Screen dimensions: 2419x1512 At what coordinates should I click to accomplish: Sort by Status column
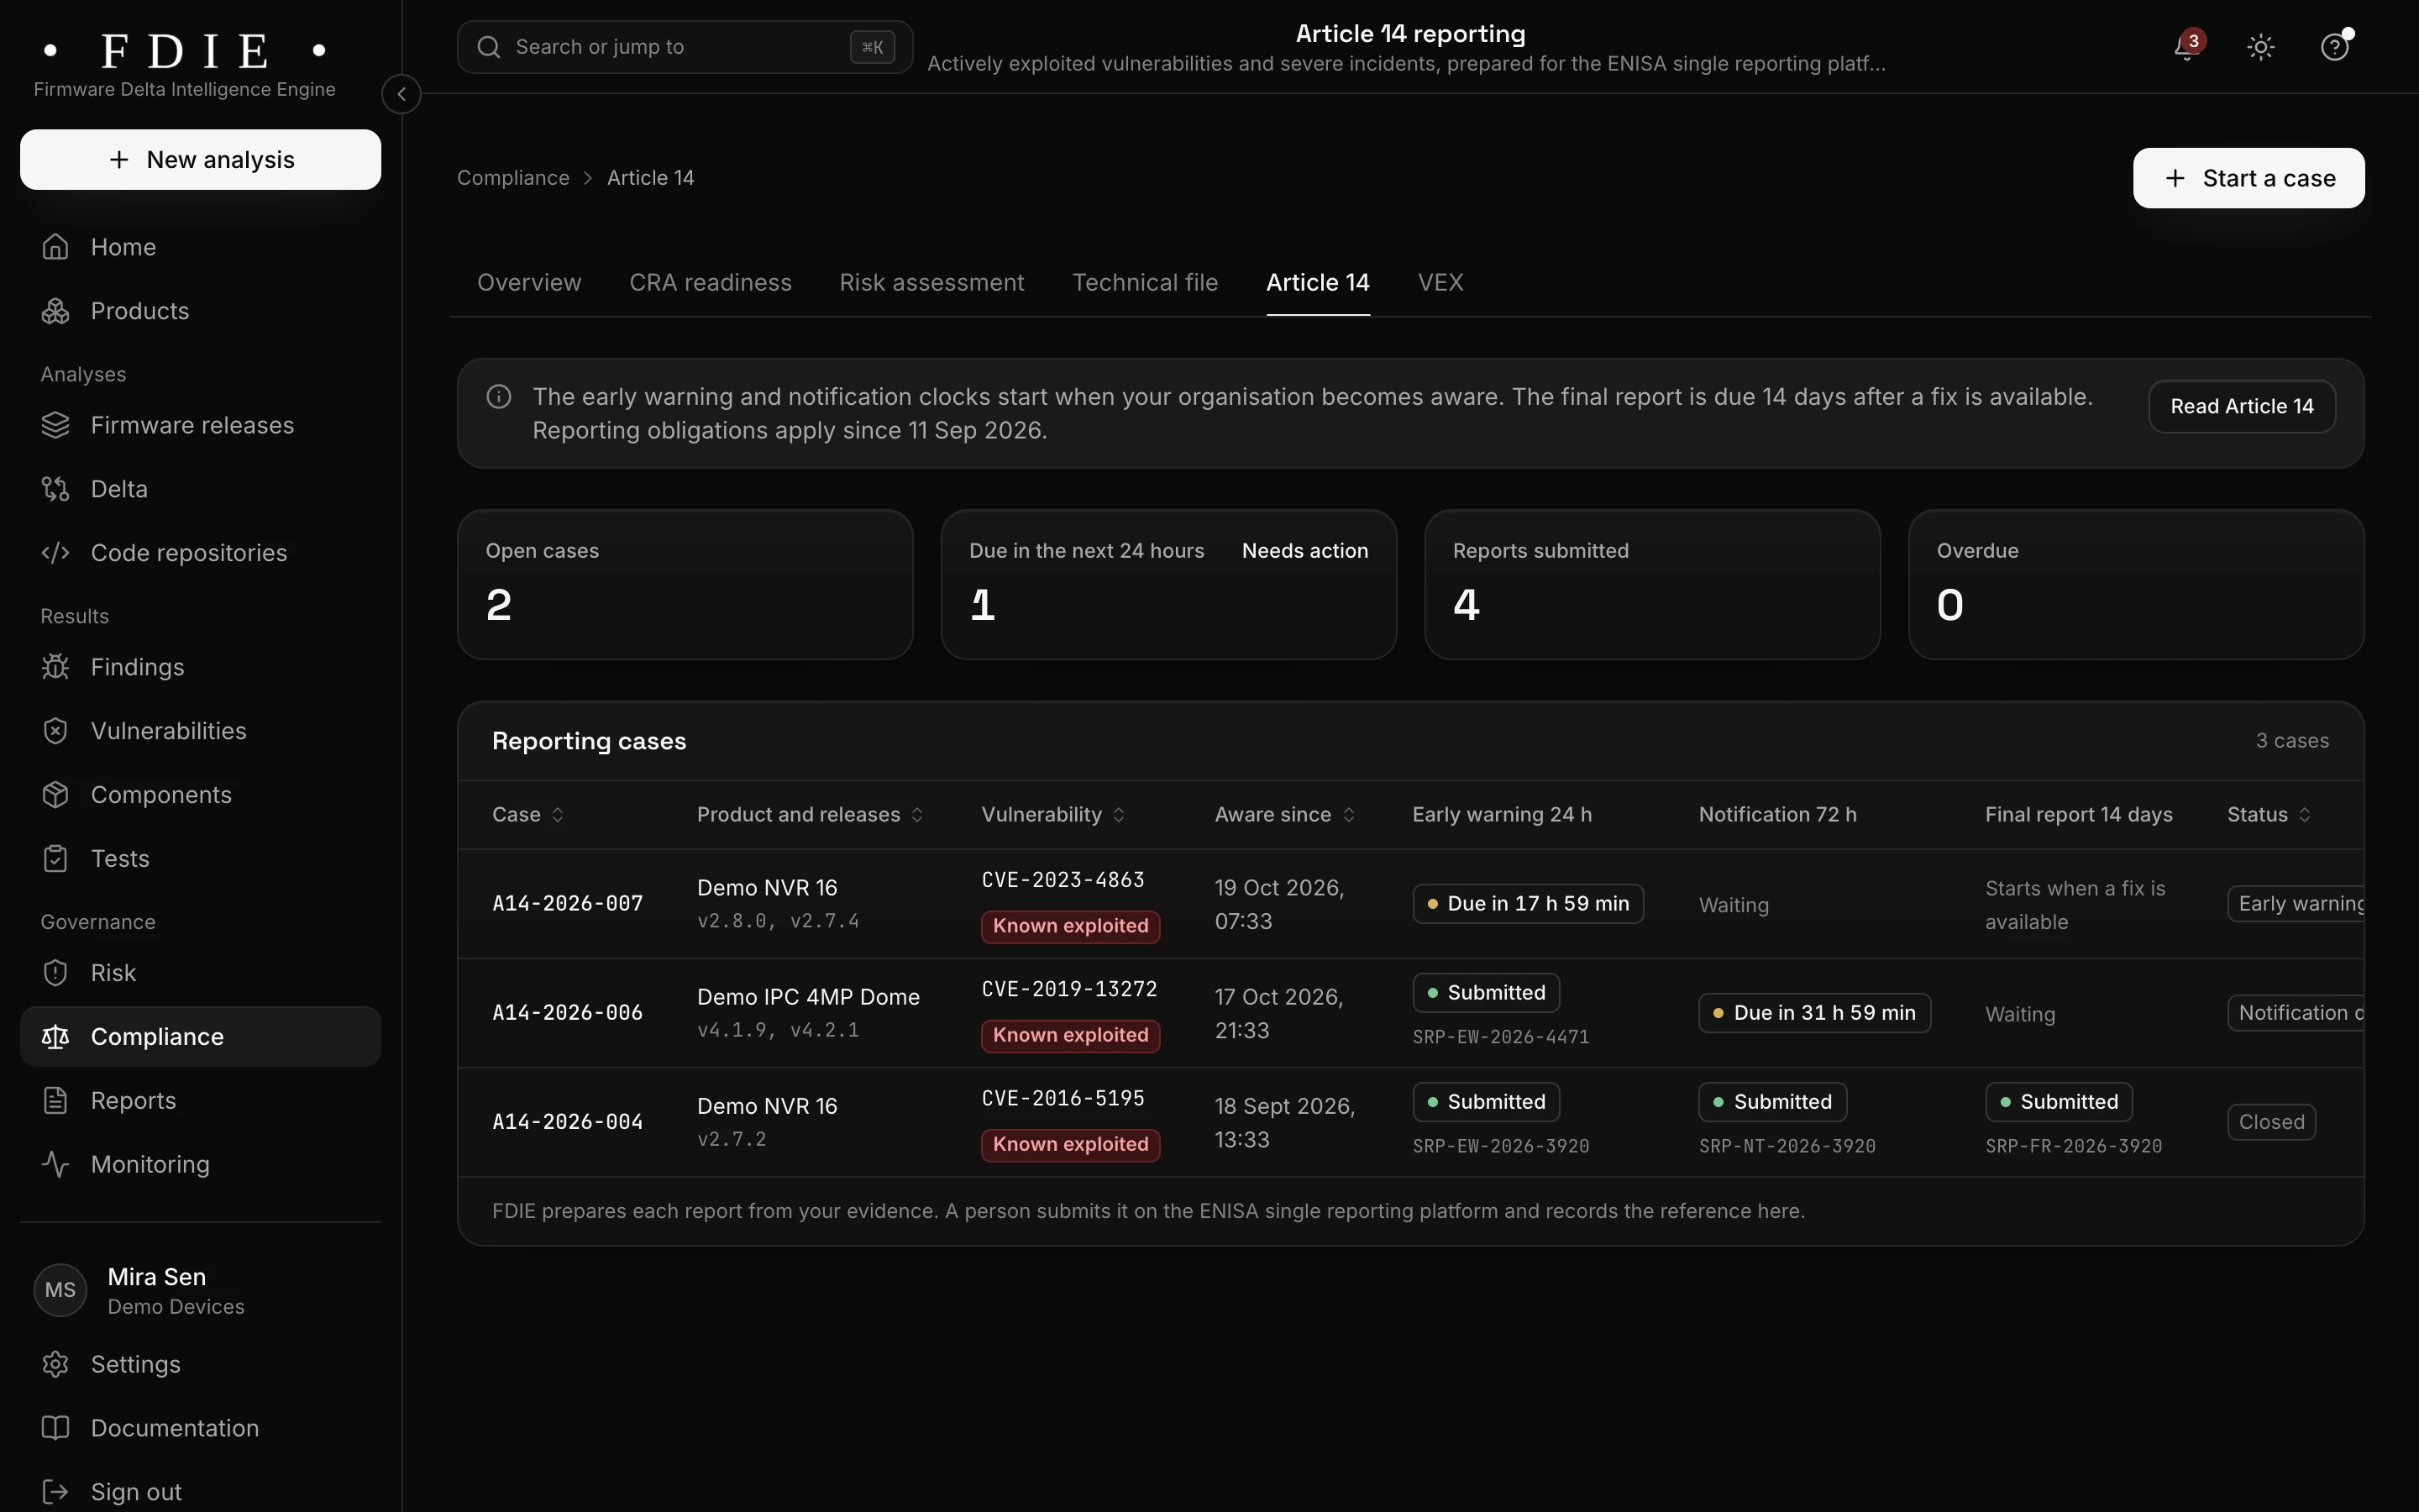coord(2269,815)
